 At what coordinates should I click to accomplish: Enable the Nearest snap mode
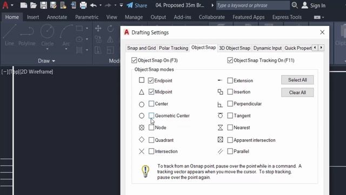(x=230, y=127)
